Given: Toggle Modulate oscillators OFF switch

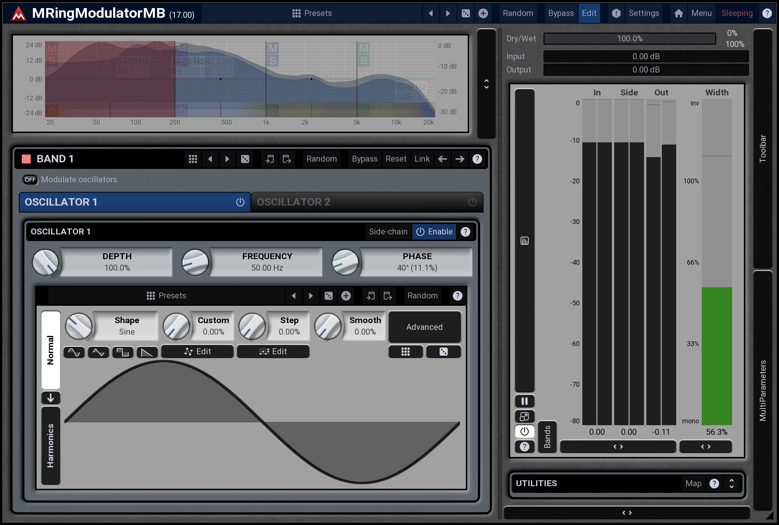Looking at the screenshot, I should [30, 180].
